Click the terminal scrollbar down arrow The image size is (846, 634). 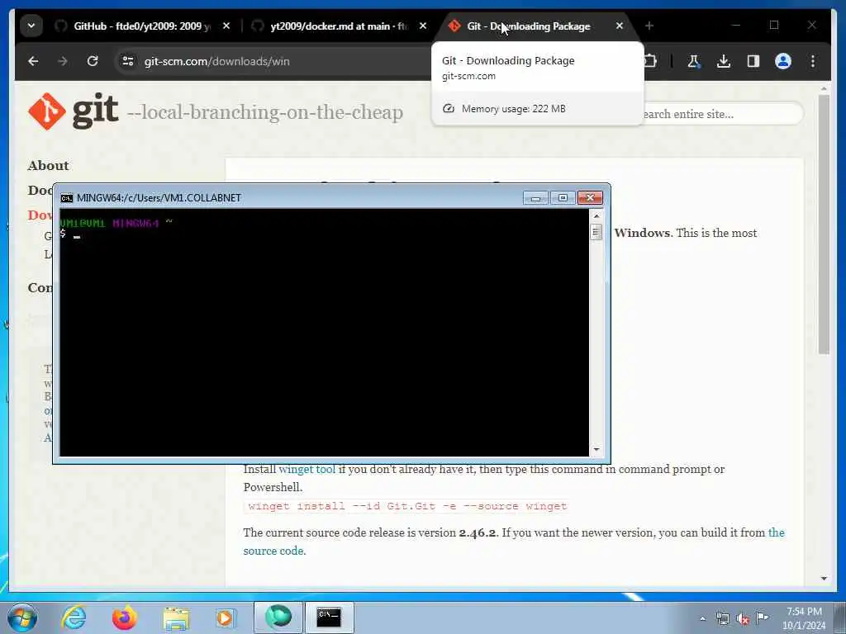click(x=596, y=450)
